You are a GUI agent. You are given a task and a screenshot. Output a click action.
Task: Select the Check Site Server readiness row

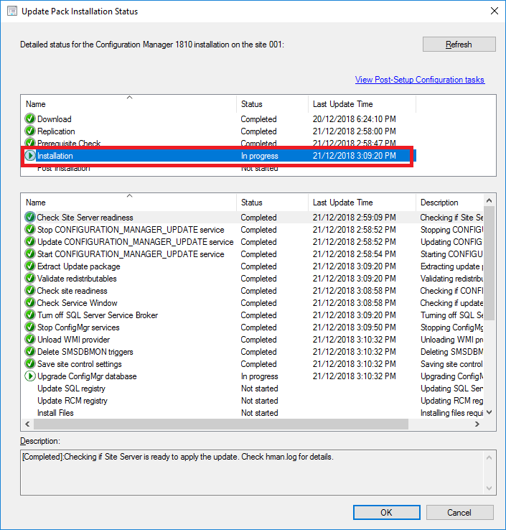click(x=253, y=218)
